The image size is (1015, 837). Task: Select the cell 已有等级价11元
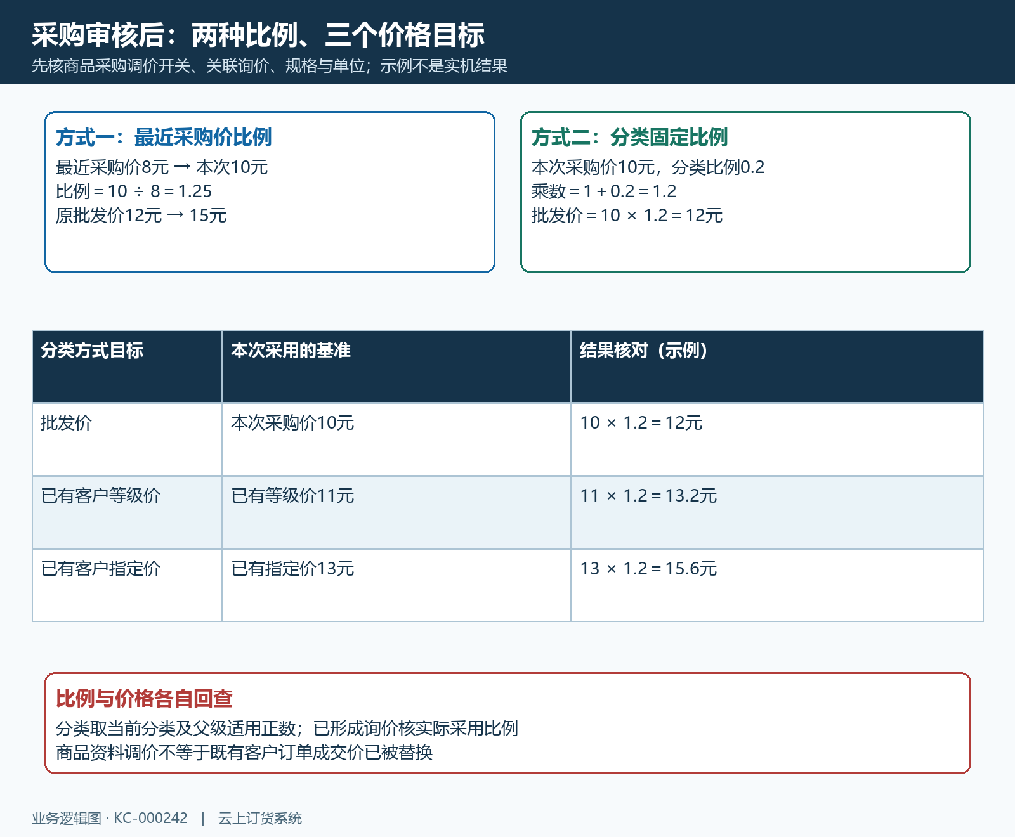(396, 512)
